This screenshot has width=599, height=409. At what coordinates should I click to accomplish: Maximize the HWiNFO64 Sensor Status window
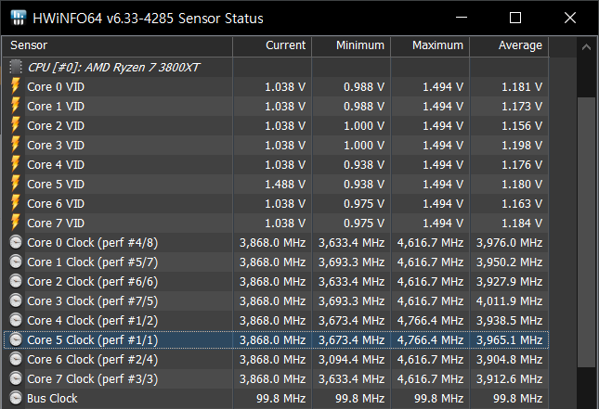click(x=515, y=18)
